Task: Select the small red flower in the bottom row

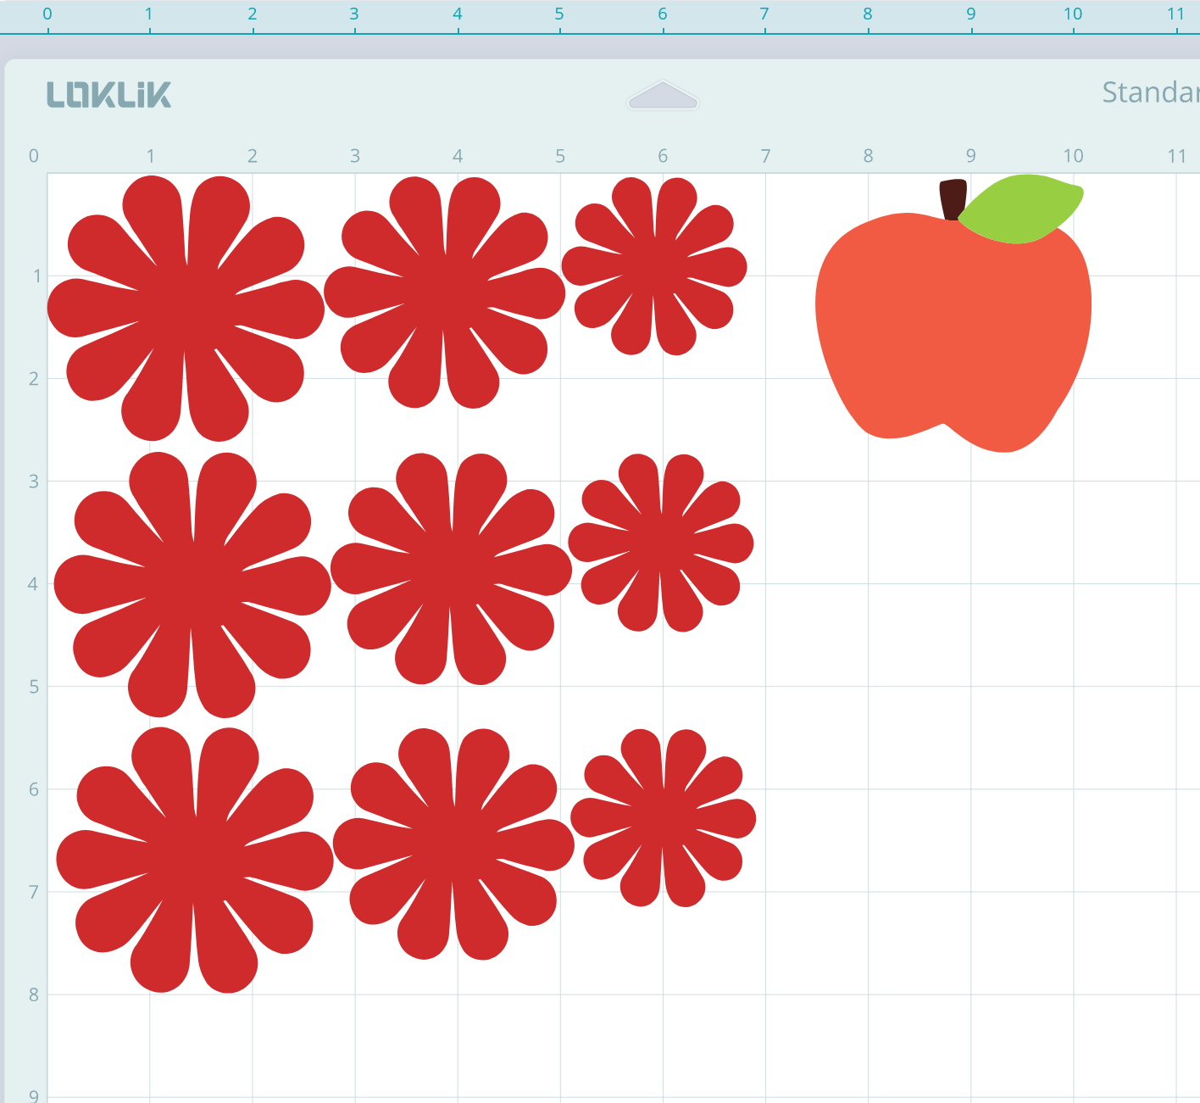Action: (663, 818)
